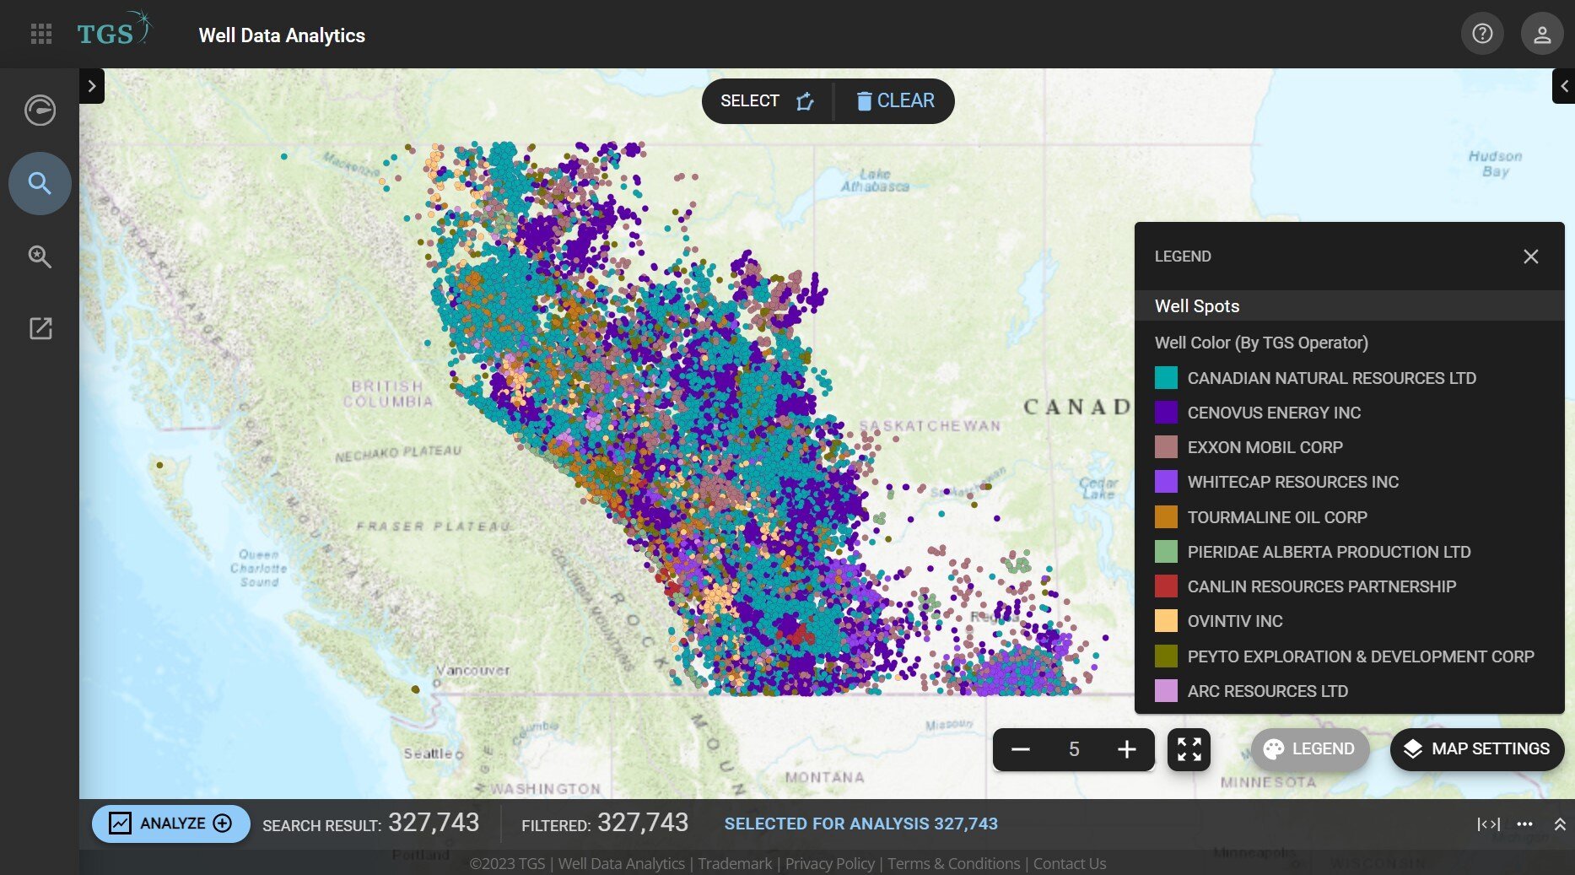
Task: Open Map Settings menu
Action: 1476,749
